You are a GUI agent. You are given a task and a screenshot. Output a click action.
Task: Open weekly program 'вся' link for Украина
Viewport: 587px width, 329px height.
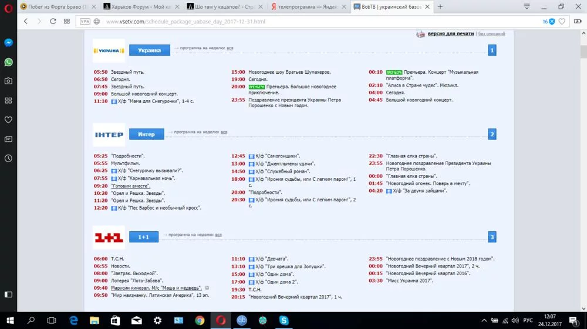pyautogui.click(x=230, y=48)
